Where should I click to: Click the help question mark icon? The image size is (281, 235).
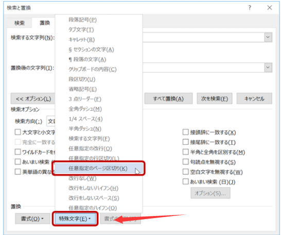click(x=250, y=8)
